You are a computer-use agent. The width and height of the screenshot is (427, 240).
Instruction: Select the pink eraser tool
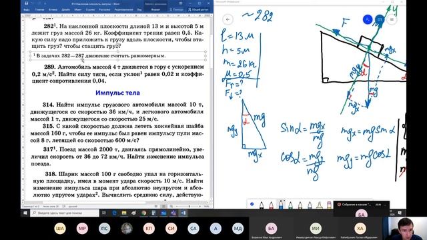tap(329, 205)
